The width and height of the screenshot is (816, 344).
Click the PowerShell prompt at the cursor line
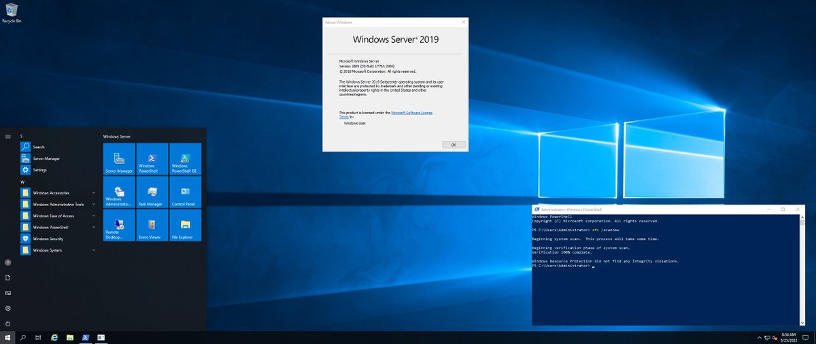pyautogui.click(x=562, y=266)
